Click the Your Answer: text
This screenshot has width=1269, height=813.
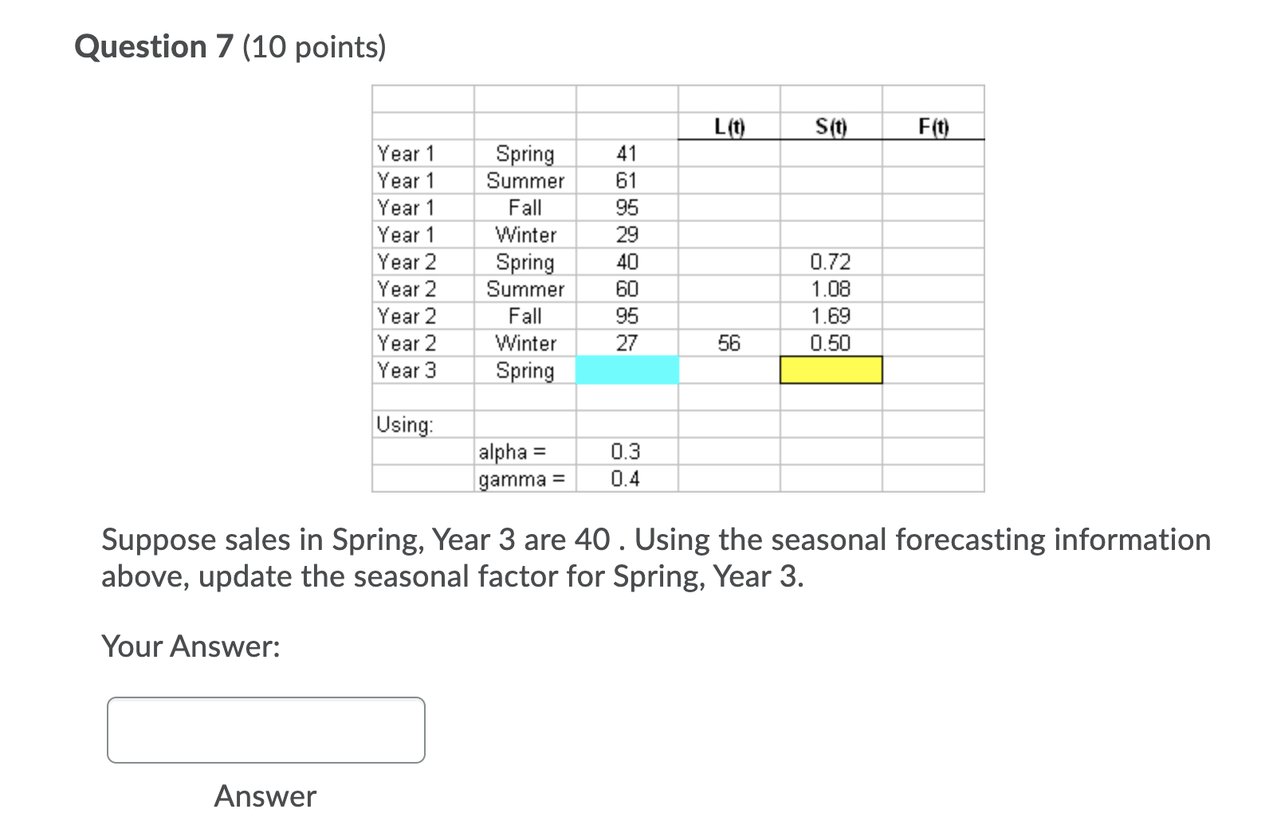click(x=191, y=646)
